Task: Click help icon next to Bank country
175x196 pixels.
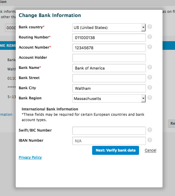Action: [150, 27]
